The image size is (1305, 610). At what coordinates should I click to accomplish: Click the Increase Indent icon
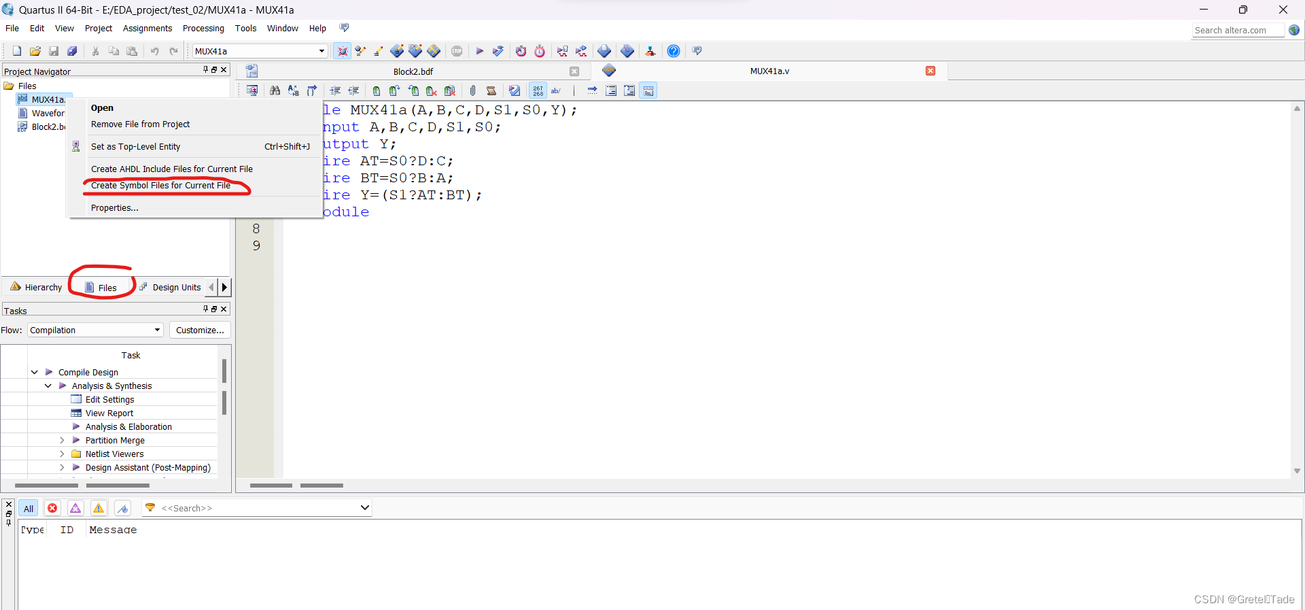[x=335, y=90]
